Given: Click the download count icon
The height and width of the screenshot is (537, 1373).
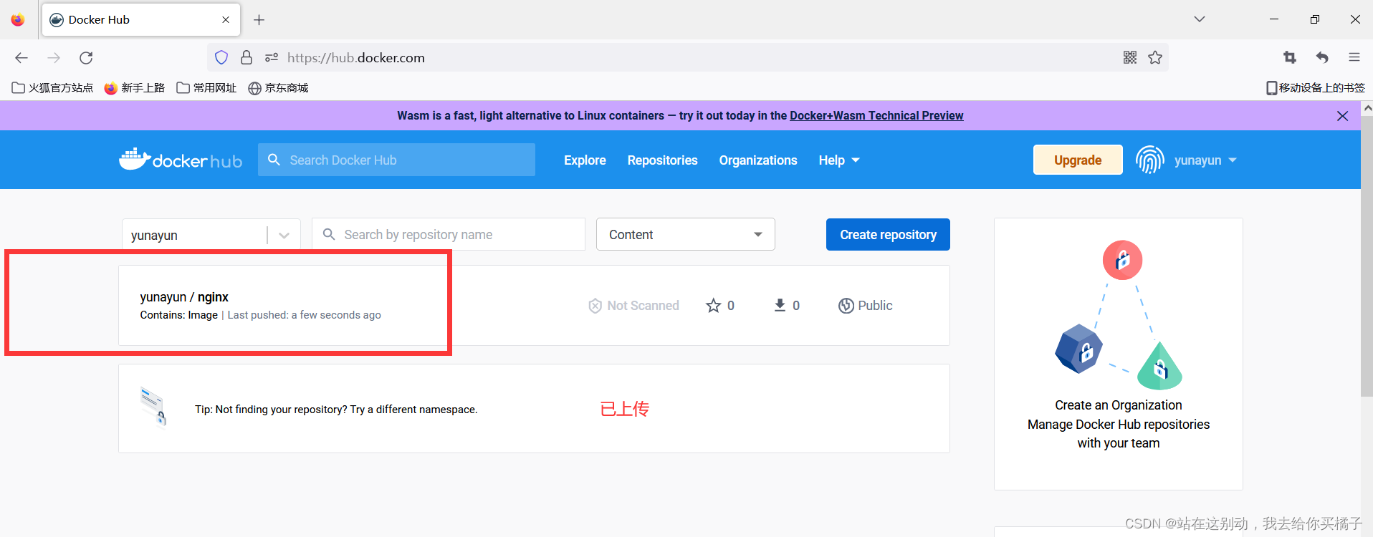Looking at the screenshot, I should (780, 306).
